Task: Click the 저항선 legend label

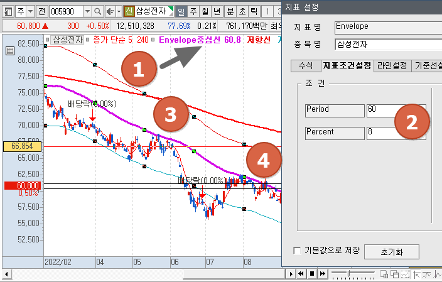Action: coord(259,40)
